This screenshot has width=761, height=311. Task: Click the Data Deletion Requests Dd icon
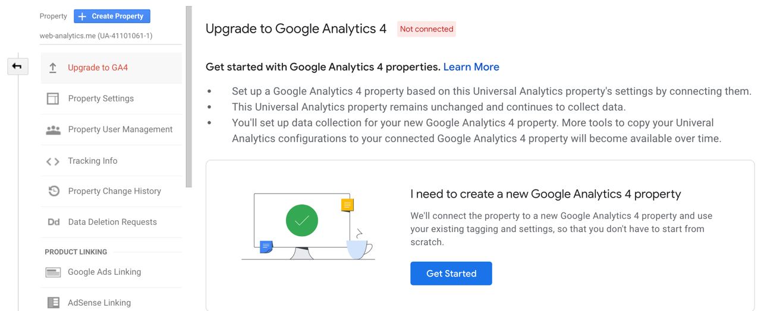coord(53,222)
